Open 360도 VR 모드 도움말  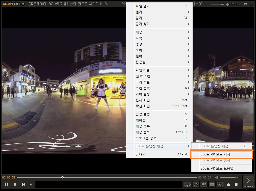point(222,168)
